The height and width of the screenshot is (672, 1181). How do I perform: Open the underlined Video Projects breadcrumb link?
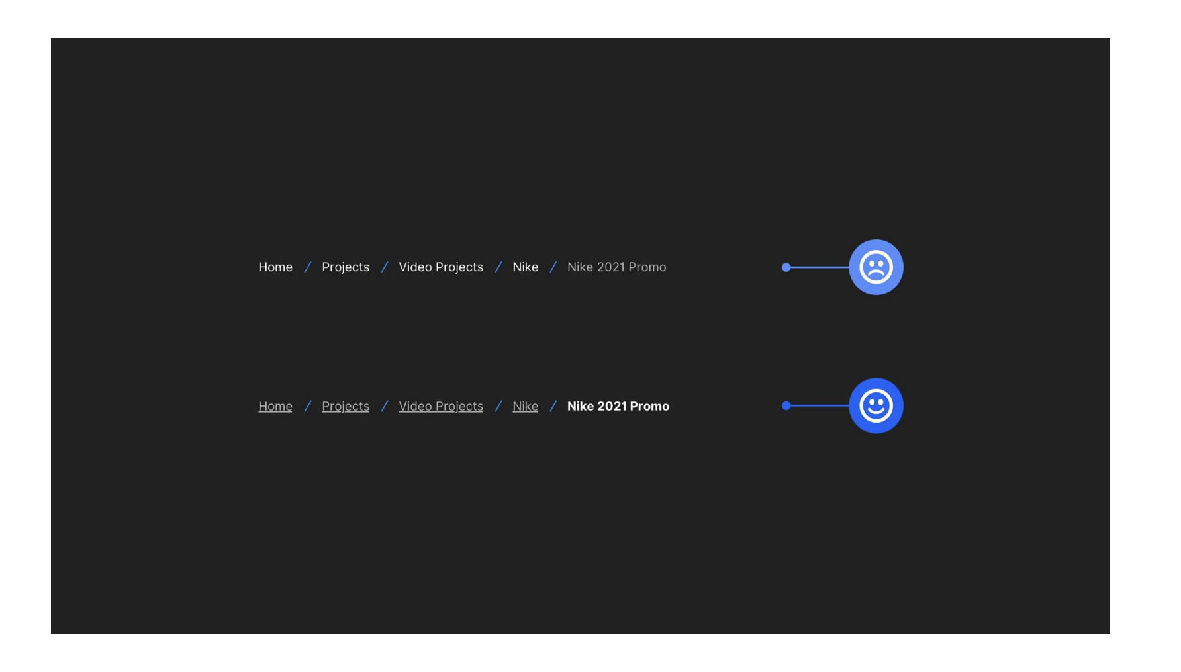[440, 406]
